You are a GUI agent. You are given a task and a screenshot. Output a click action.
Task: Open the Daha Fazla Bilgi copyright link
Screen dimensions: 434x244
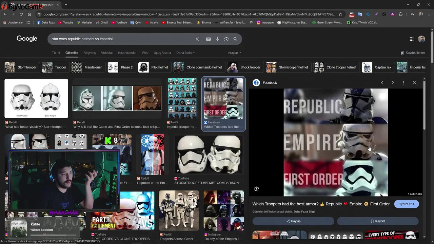click(x=304, y=212)
